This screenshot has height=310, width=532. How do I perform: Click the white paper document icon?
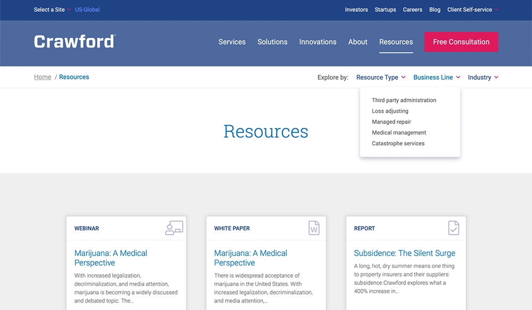[314, 228]
